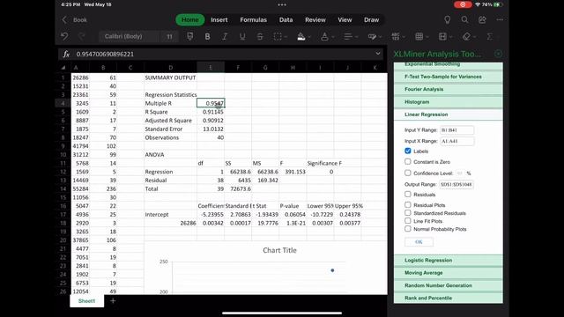Viewport: 564px width, 317px height.
Task: Open the Calibri (Body) font dropdown
Action: pyautogui.click(x=129, y=36)
